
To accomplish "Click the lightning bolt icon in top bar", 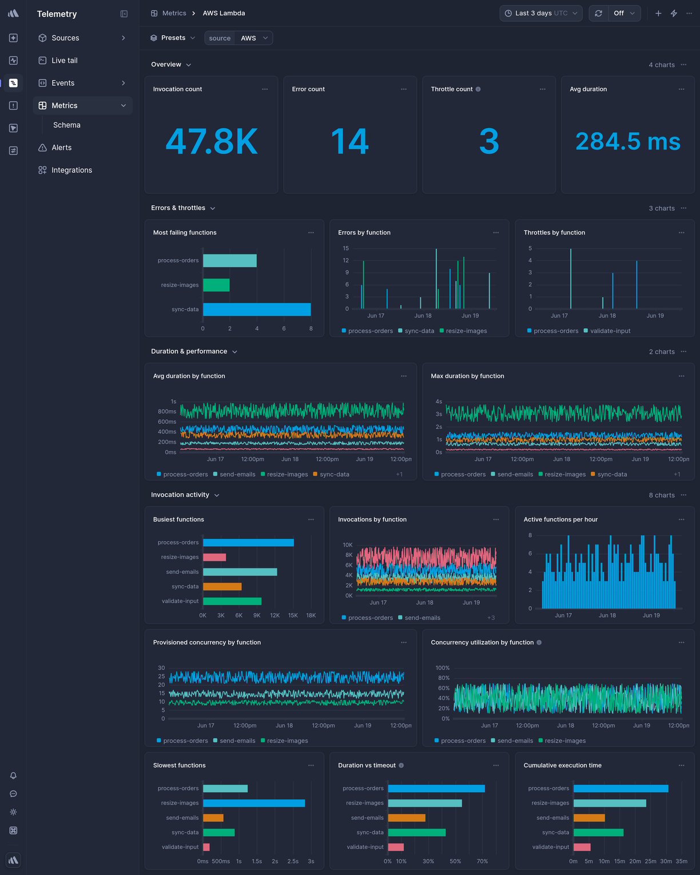I will tap(674, 13).
